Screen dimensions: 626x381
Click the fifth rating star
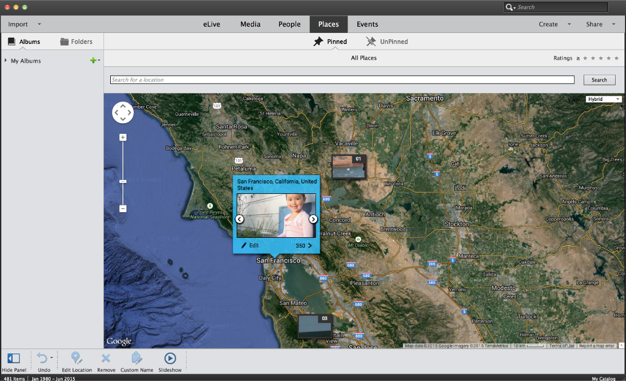click(617, 59)
